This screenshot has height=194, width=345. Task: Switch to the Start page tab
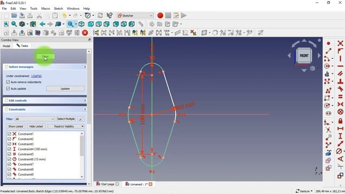[108, 184]
